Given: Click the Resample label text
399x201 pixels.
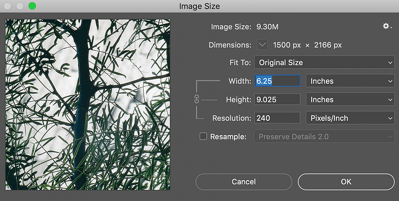Looking at the screenshot, I should pyautogui.click(x=228, y=137).
